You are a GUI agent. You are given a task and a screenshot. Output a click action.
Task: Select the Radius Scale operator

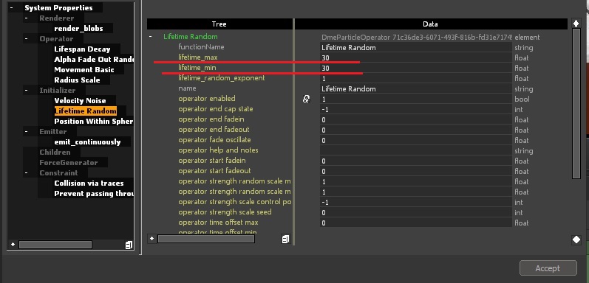click(x=77, y=80)
